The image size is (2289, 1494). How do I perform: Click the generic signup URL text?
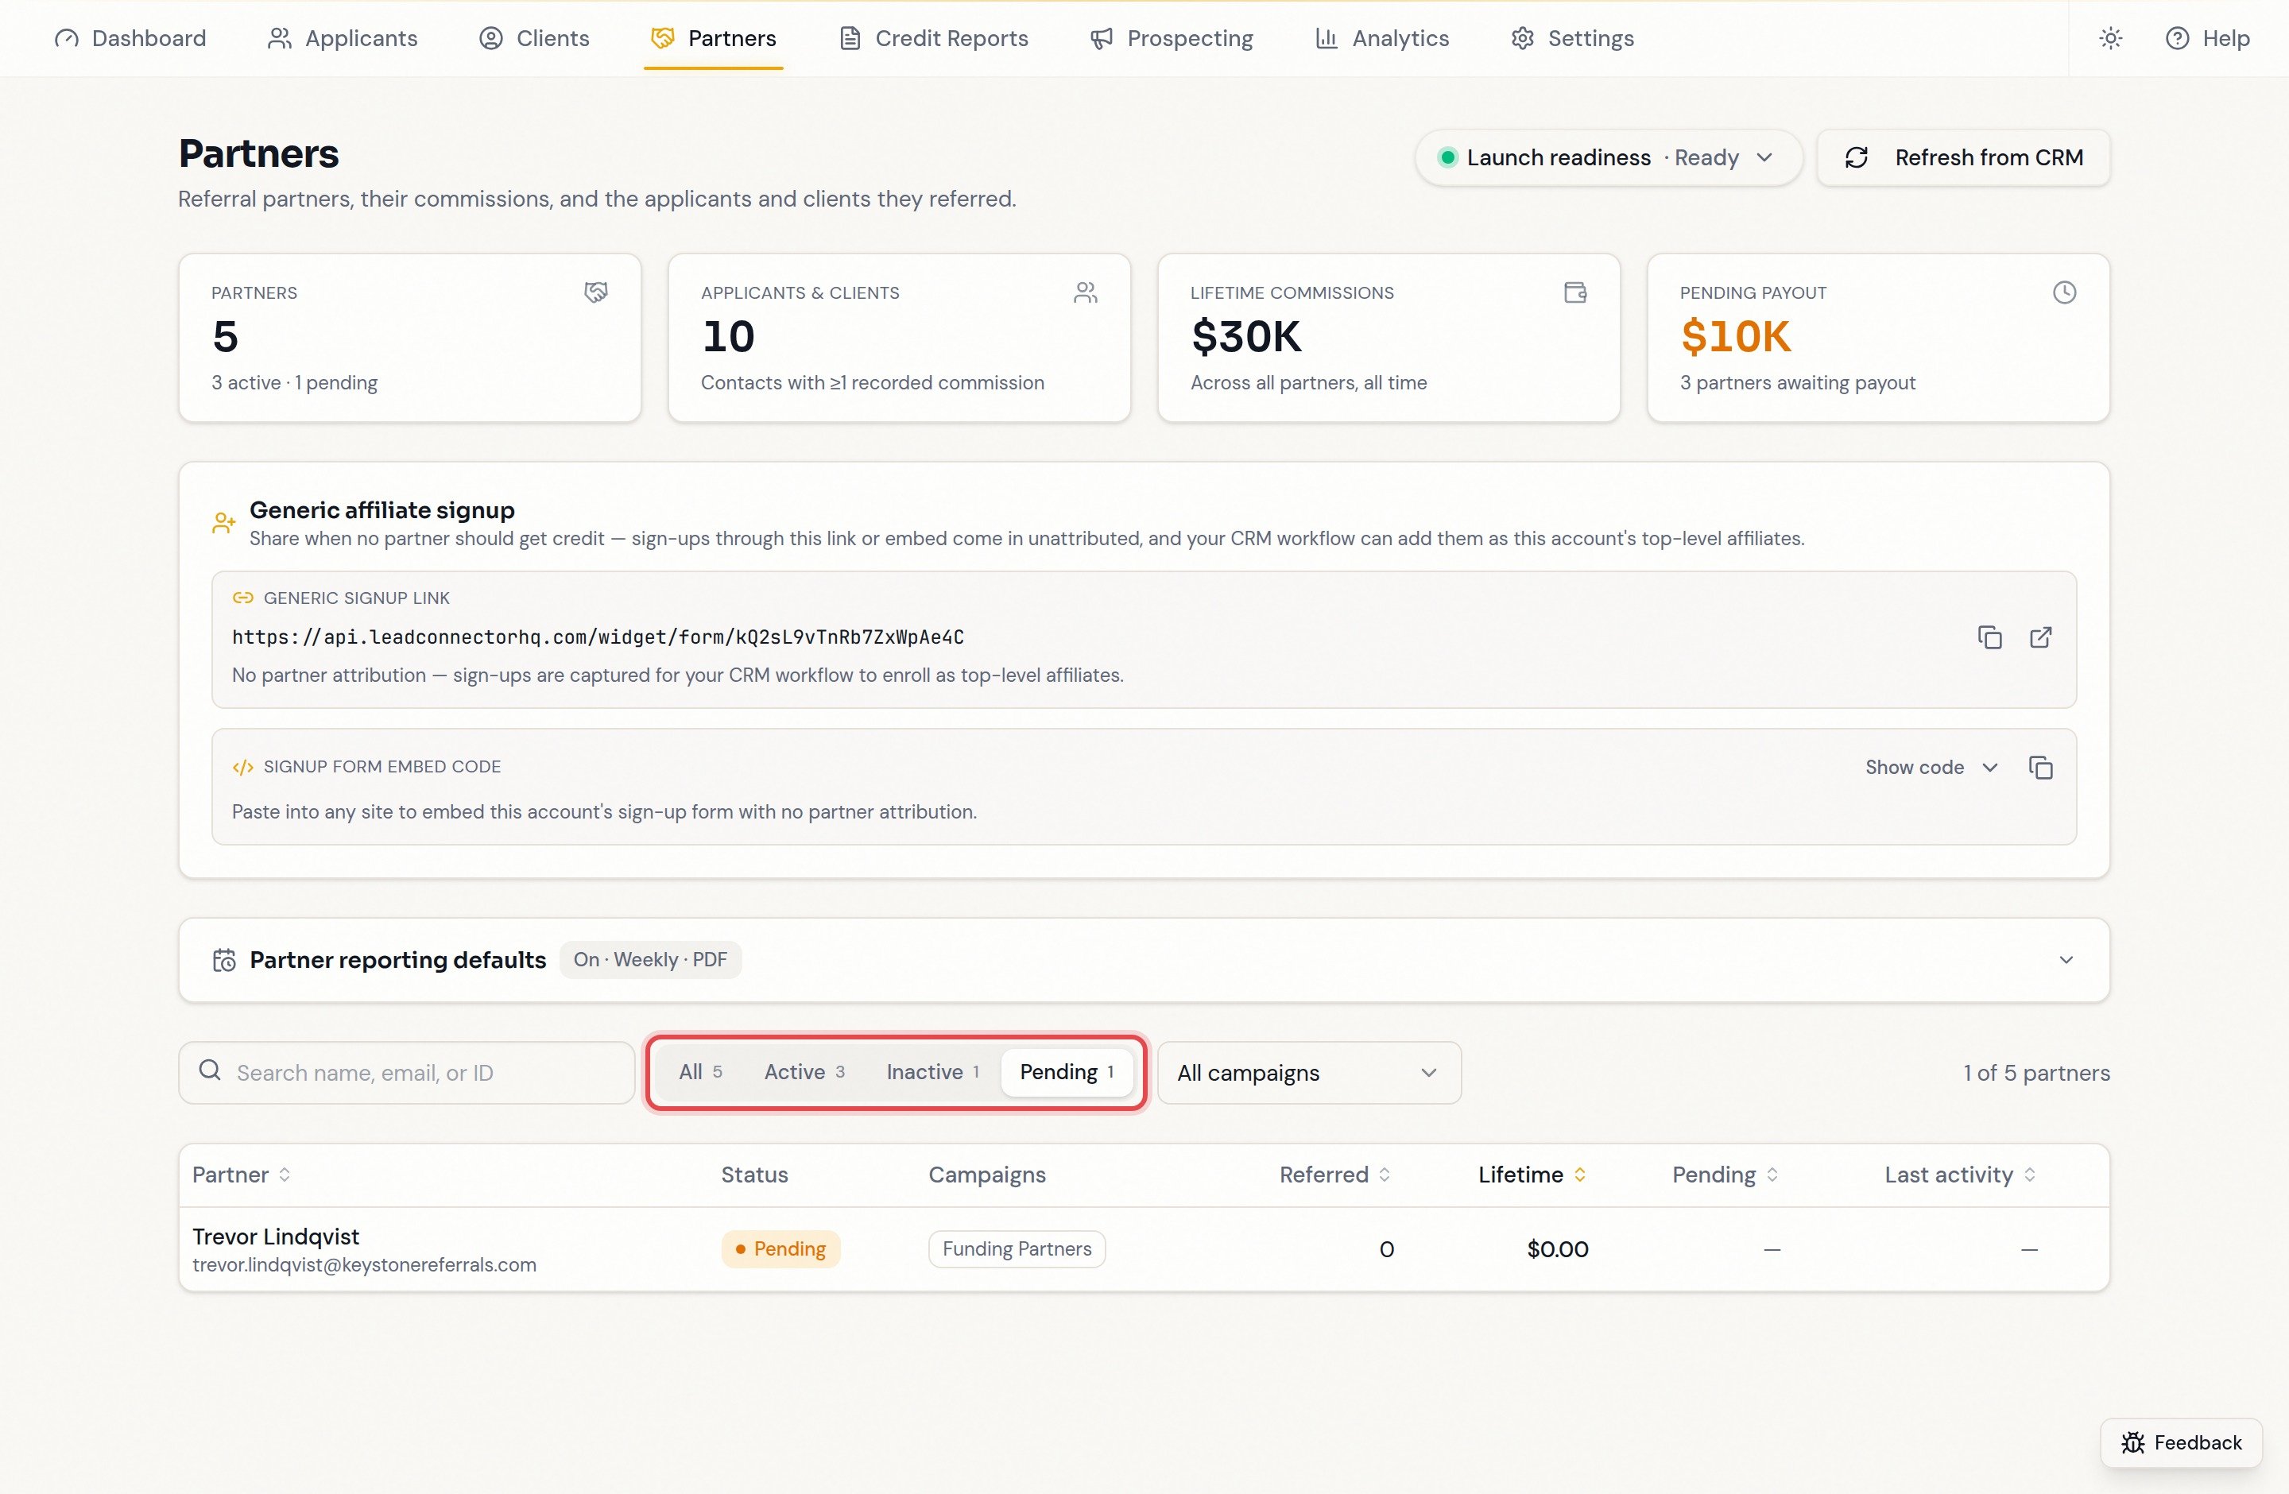pyautogui.click(x=598, y=637)
